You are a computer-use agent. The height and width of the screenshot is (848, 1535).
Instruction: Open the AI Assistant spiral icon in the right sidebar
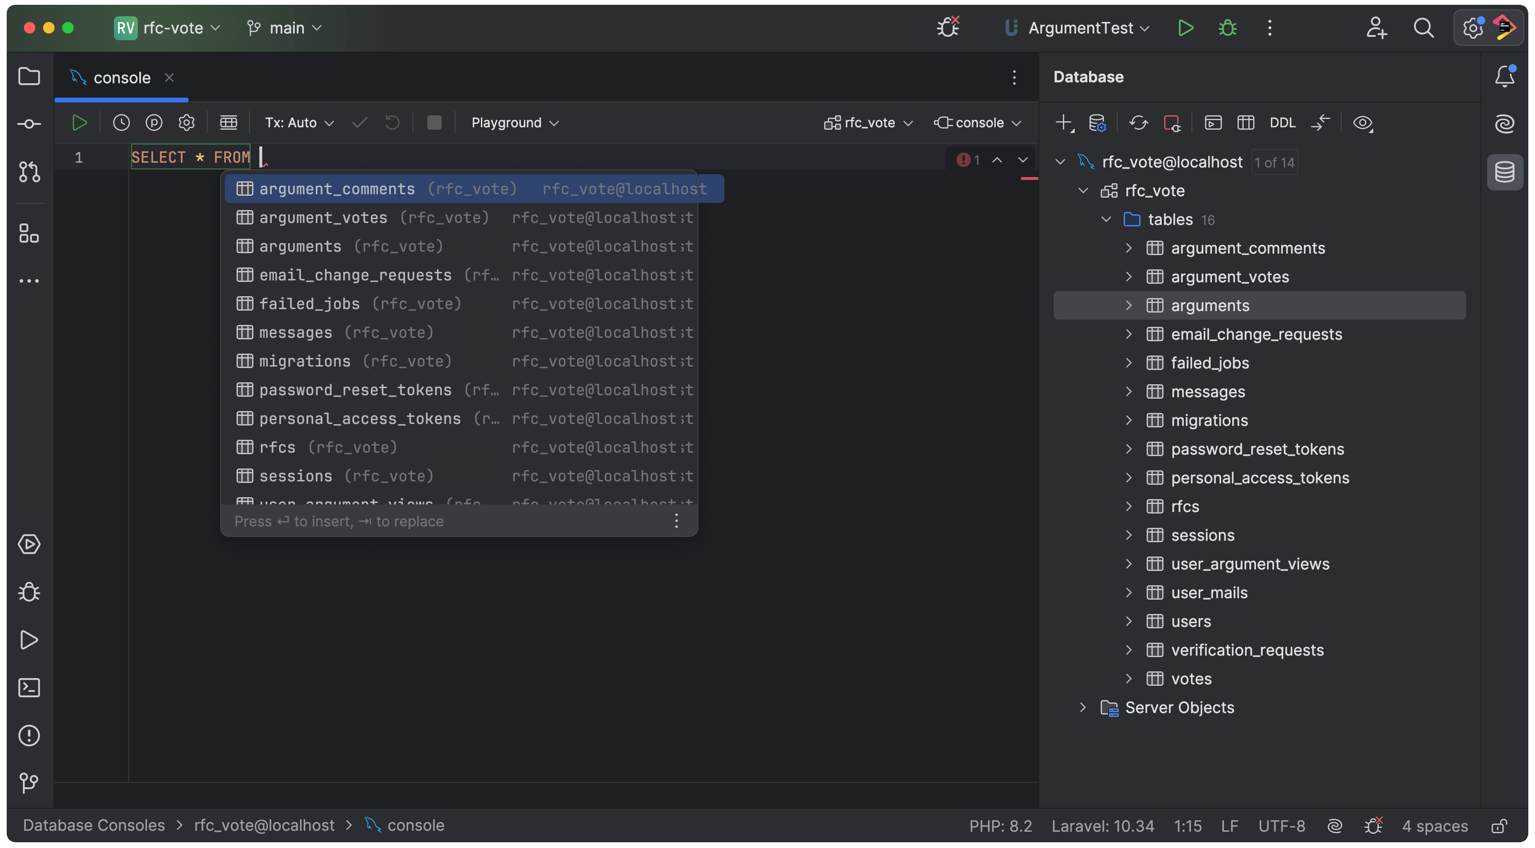[x=1504, y=124]
